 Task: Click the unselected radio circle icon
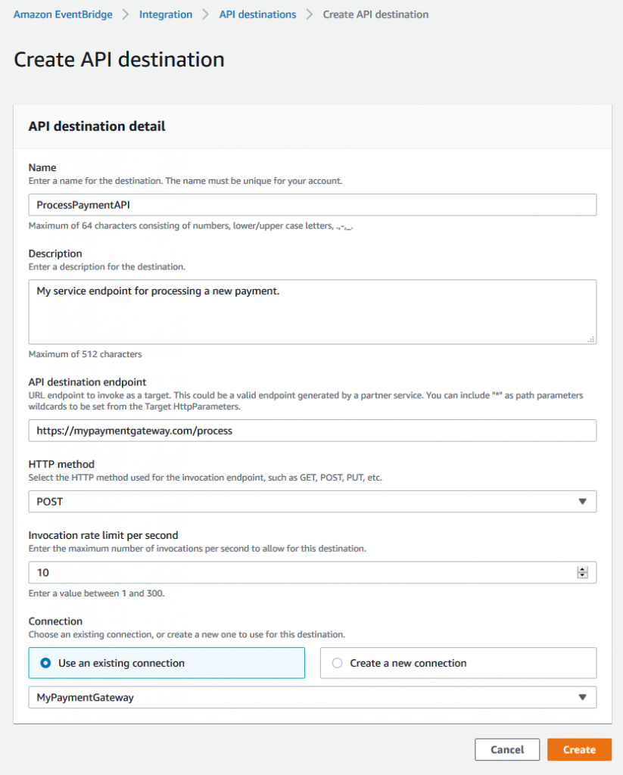(x=338, y=663)
